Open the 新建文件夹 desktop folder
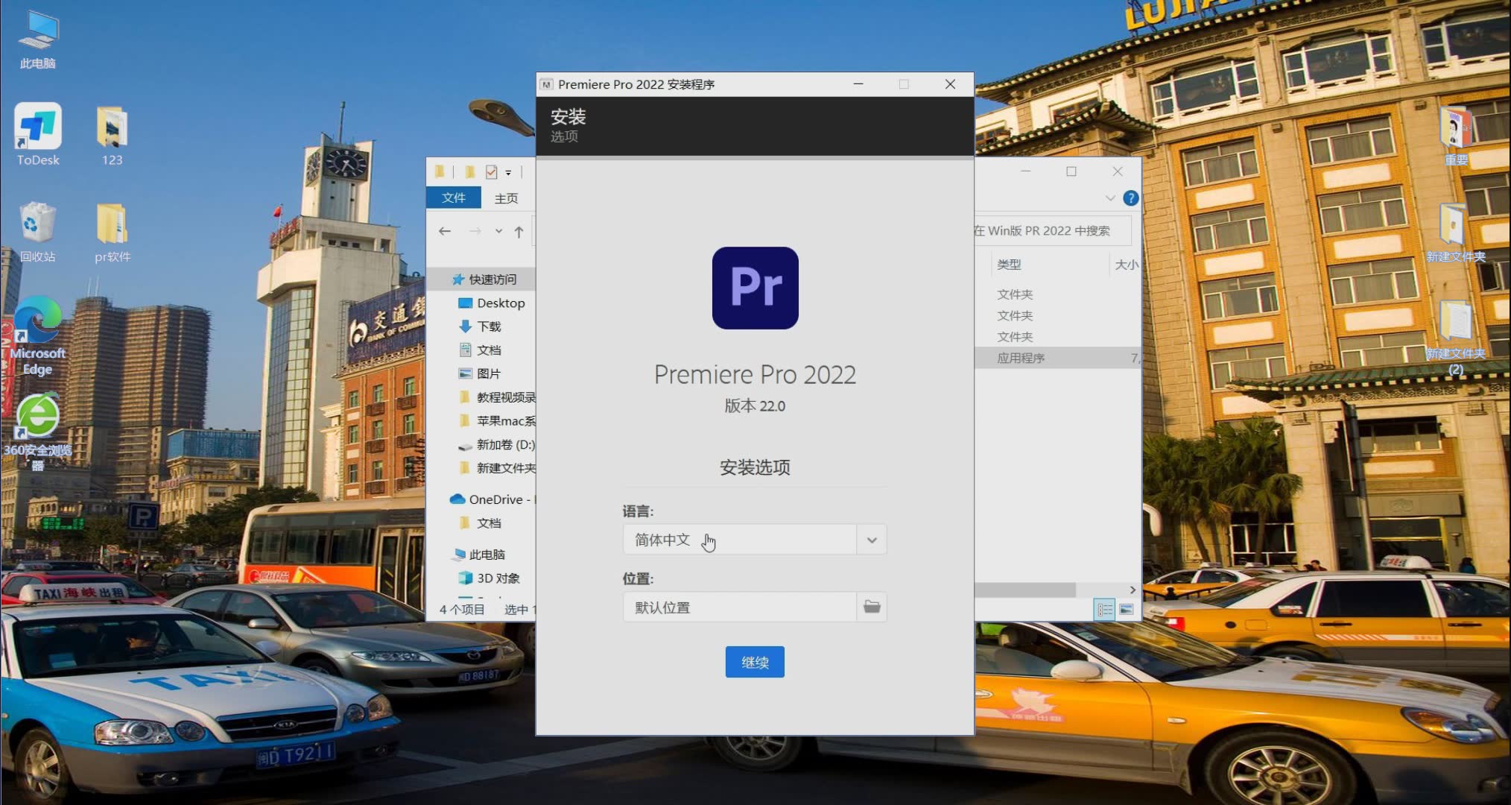The image size is (1511, 805). tap(1455, 232)
